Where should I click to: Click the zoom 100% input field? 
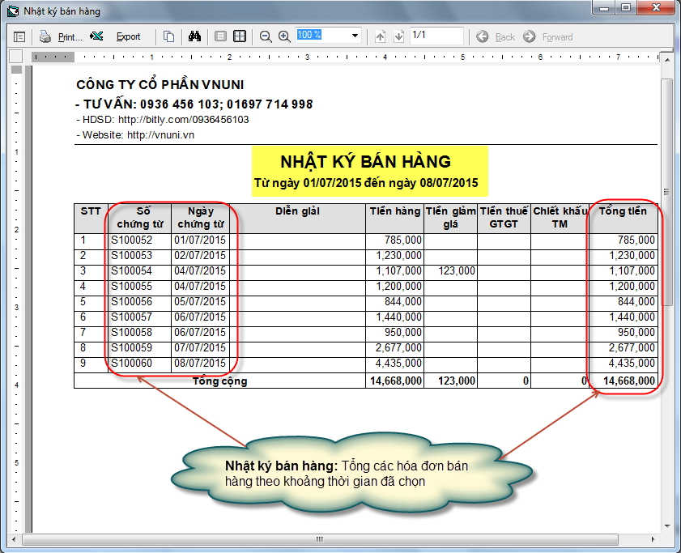[x=321, y=36]
